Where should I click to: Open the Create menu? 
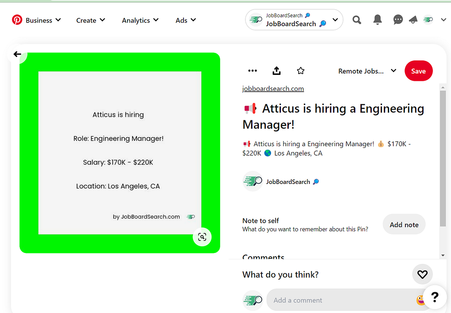pos(90,20)
